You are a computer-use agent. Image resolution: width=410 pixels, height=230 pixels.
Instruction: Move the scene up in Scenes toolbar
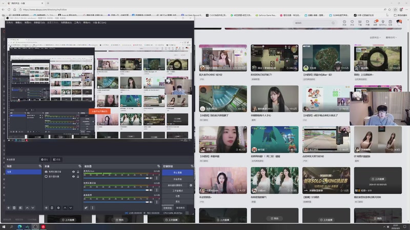point(27,208)
